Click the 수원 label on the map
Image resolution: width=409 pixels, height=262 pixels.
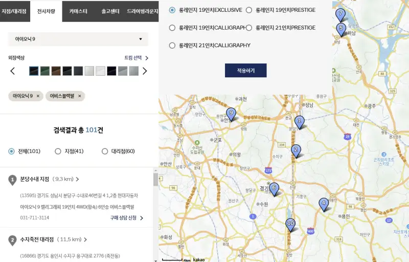262,204
